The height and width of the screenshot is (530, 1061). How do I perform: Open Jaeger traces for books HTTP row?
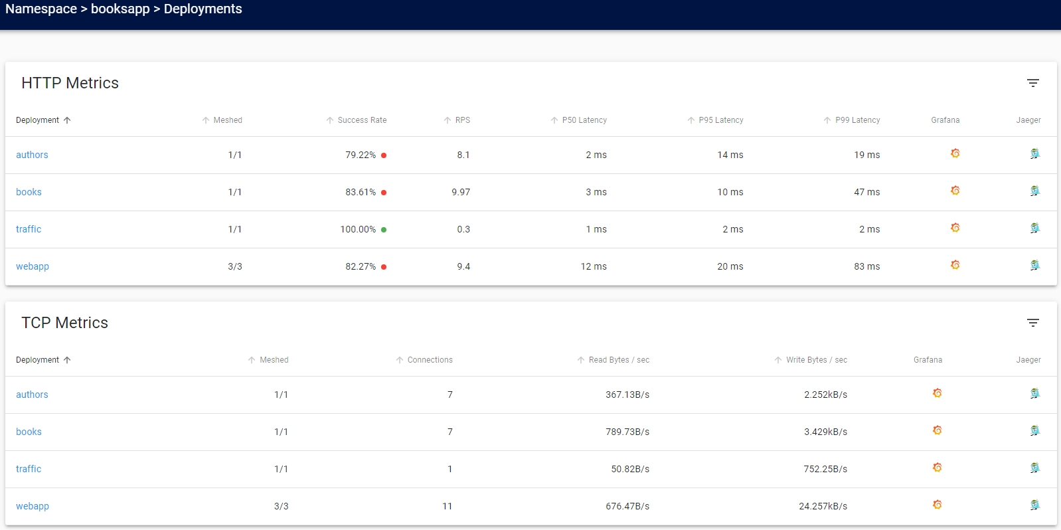pyautogui.click(x=1034, y=191)
